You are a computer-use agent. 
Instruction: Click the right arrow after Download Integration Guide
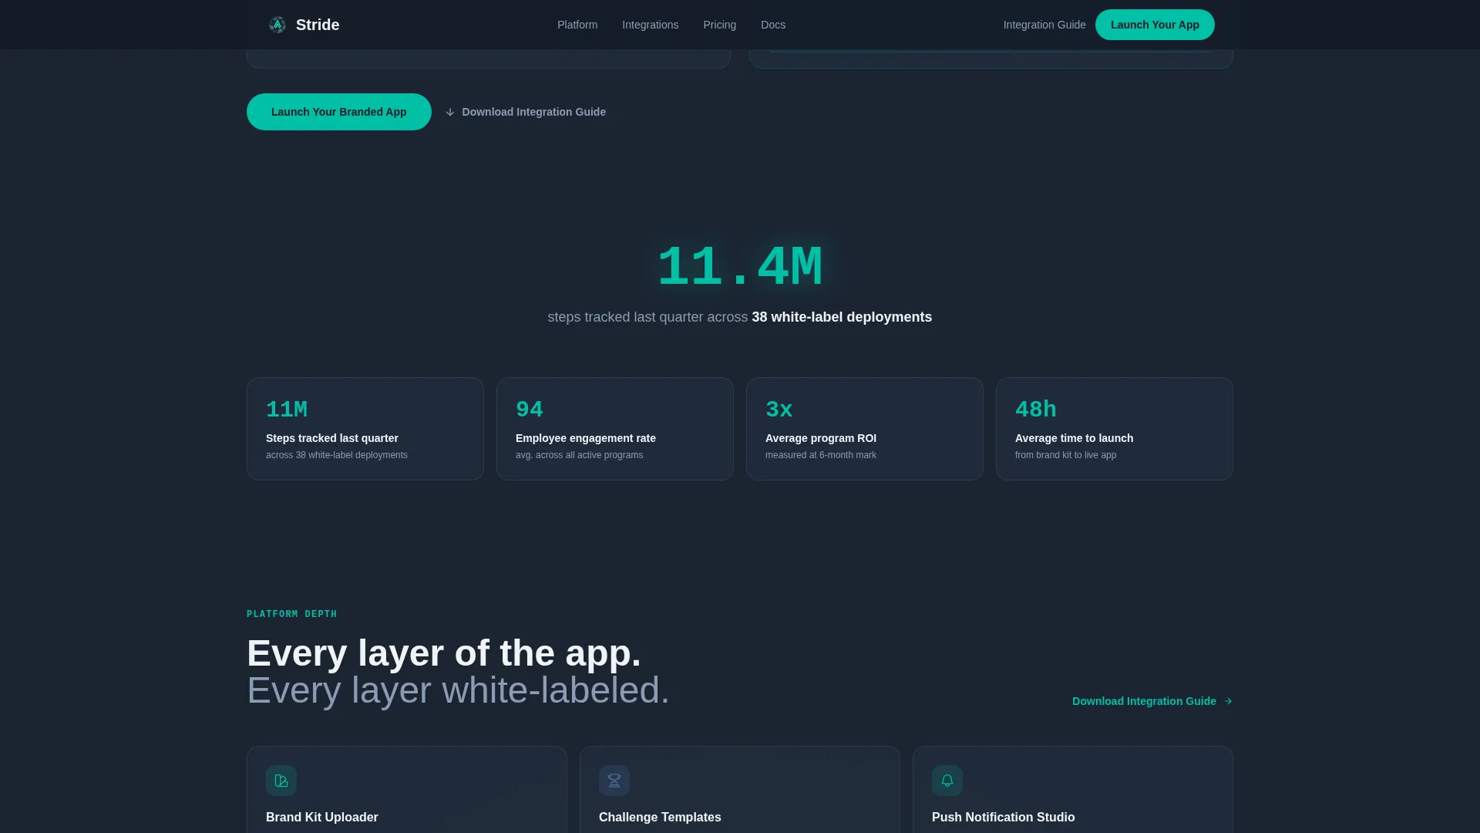[x=1228, y=701]
